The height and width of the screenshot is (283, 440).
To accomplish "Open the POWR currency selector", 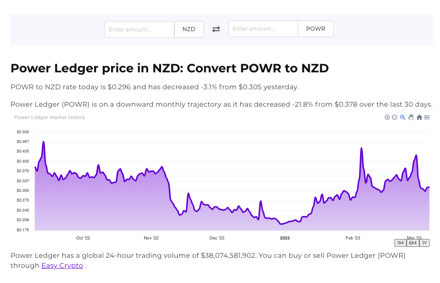I will click(x=316, y=29).
